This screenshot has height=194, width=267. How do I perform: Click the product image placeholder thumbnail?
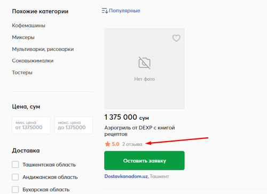coord(144,68)
